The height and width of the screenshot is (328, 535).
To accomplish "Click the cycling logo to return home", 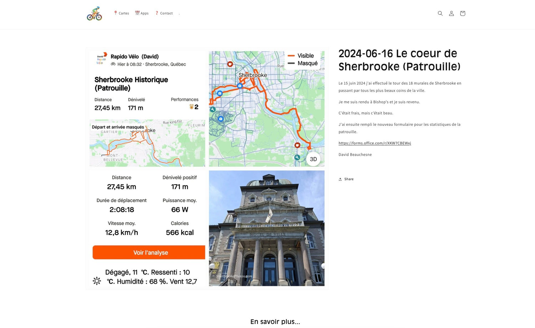I will [94, 13].
